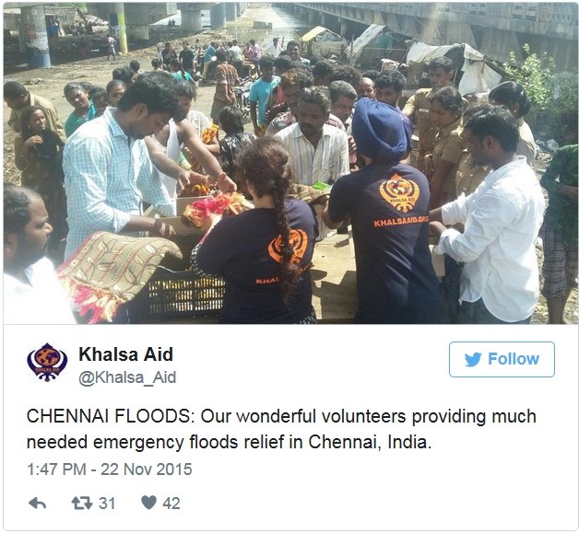
Task: Open the Khalsa Aid display name
Action: pyautogui.click(x=126, y=354)
